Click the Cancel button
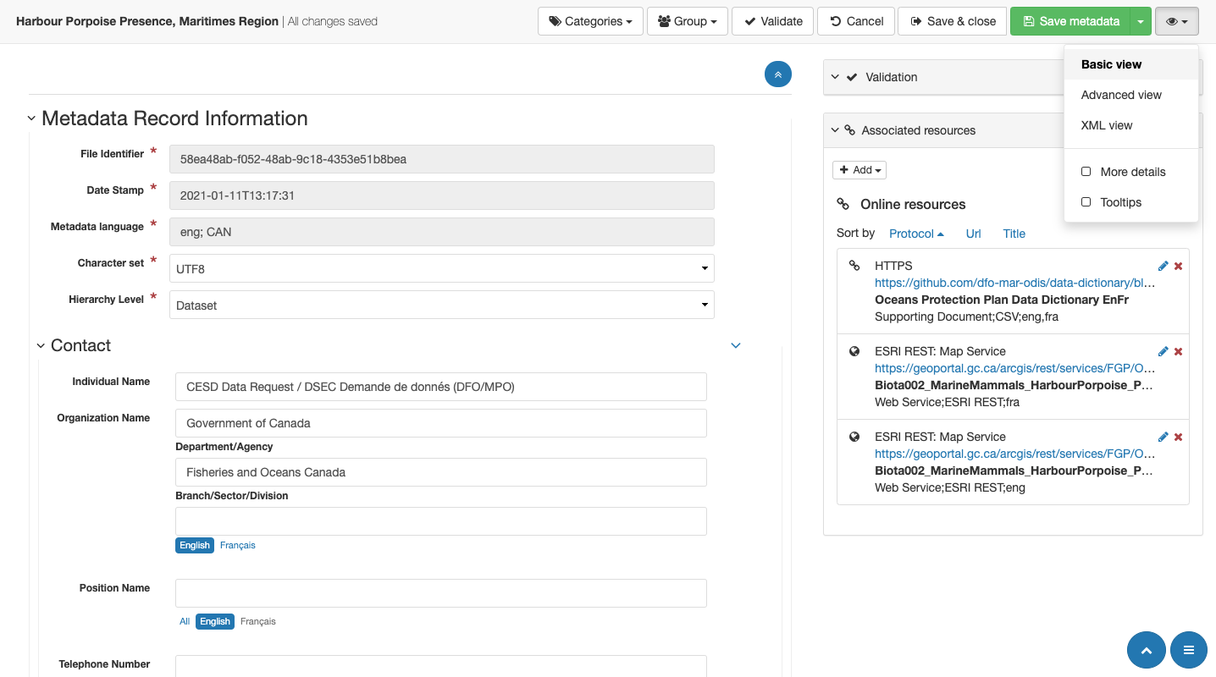Viewport: 1216px width, 677px height. [x=856, y=21]
